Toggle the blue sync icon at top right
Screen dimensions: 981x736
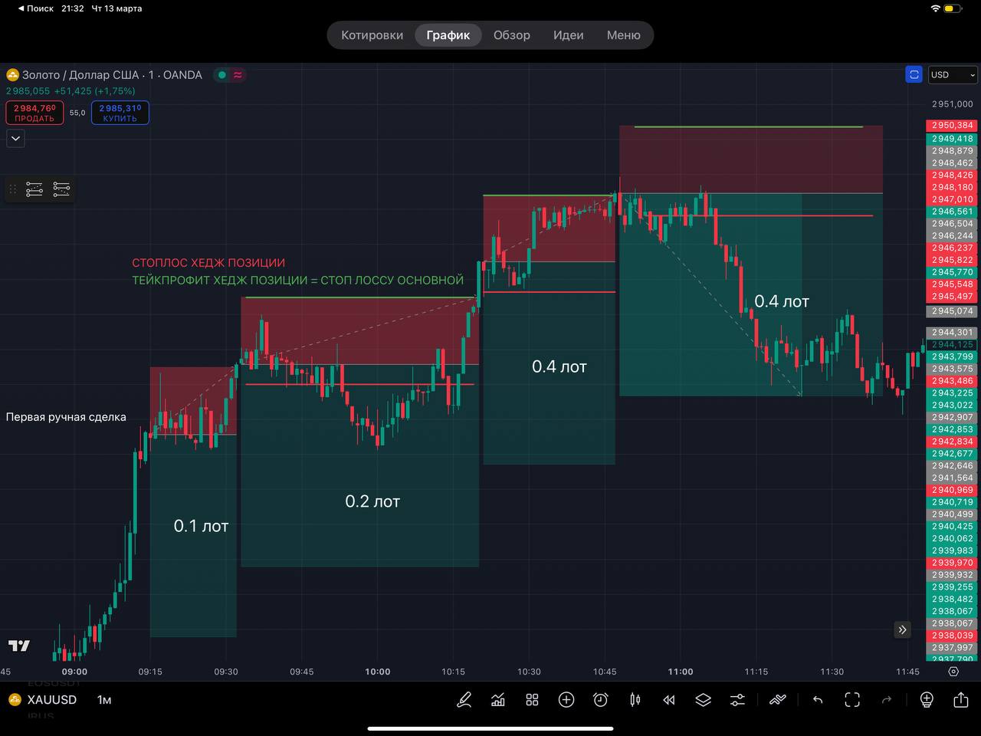[914, 74]
